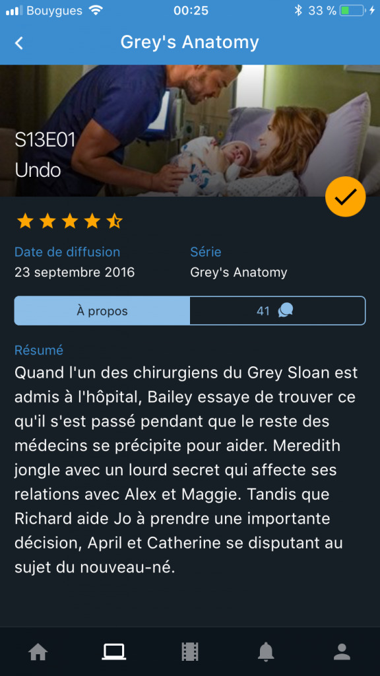The width and height of the screenshot is (380, 676).
Task: Toggle the orange watched checkmark button
Action: coord(345,197)
